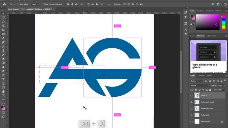Open the Actions panel play icon
The height and width of the screenshot is (128, 228).
pos(186,17)
